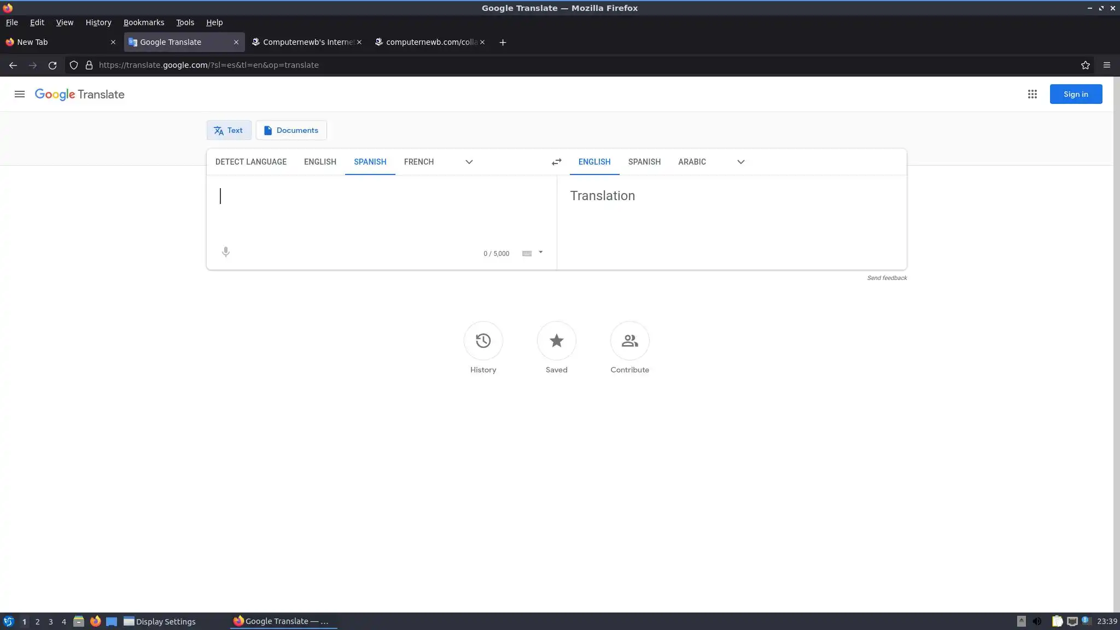Bookmark this page with star icon
1120x630 pixels.
(1085, 65)
